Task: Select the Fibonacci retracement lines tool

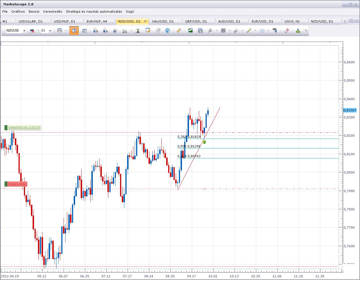Action: click(x=223, y=31)
